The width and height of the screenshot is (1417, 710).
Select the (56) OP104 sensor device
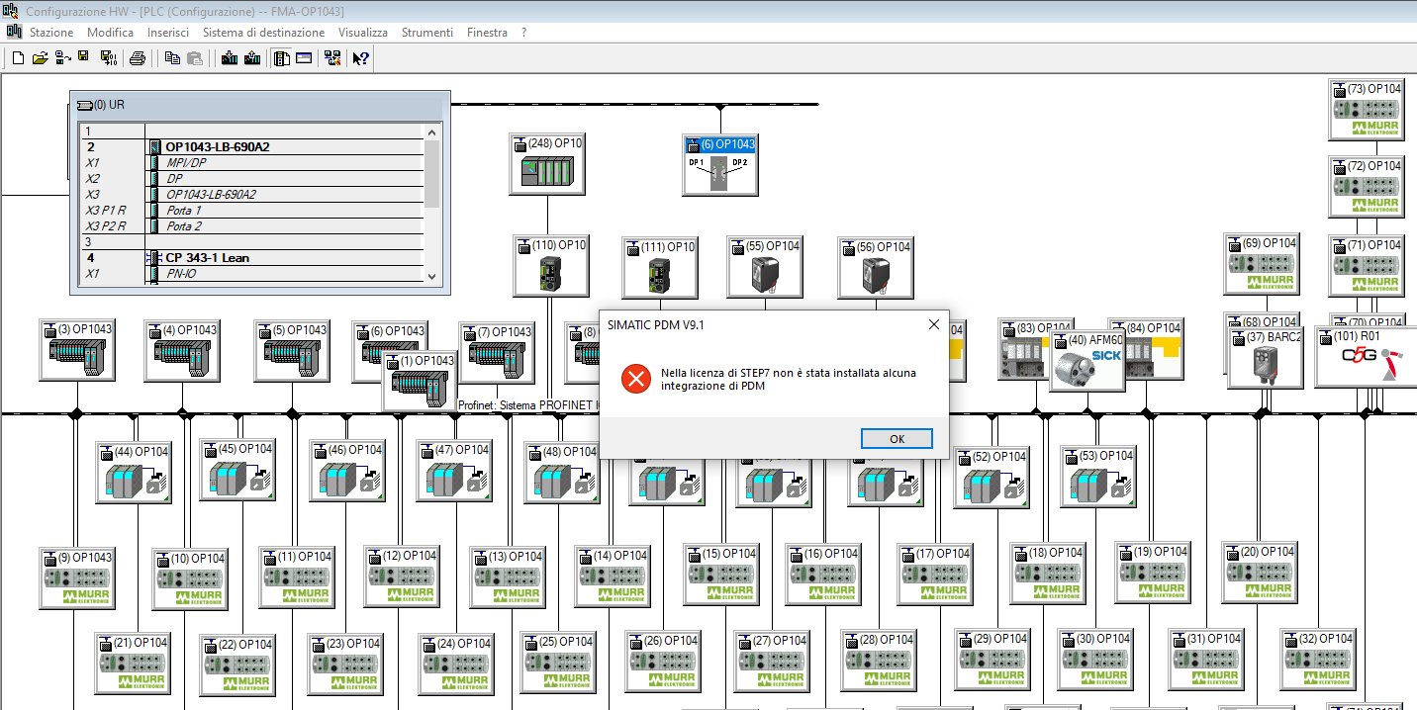pos(875,266)
